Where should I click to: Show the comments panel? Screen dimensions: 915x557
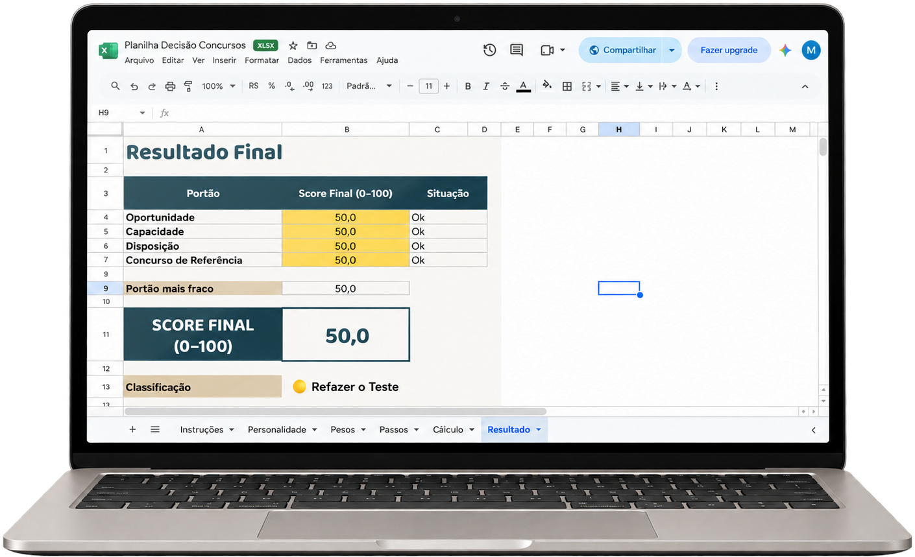pyautogui.click(x=517, y=50)
